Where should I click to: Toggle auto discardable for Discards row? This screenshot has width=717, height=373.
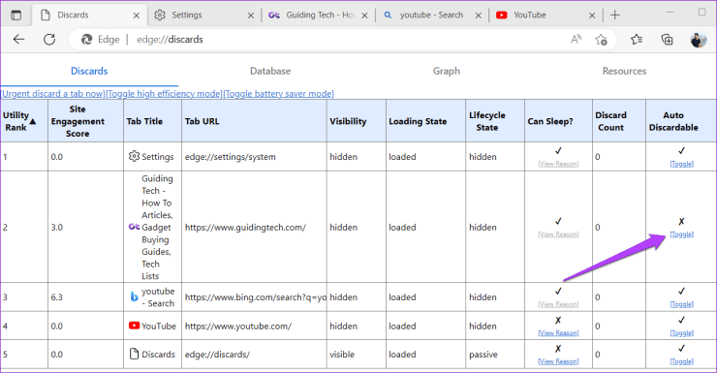pyautogui.click(x=681, y=361)
